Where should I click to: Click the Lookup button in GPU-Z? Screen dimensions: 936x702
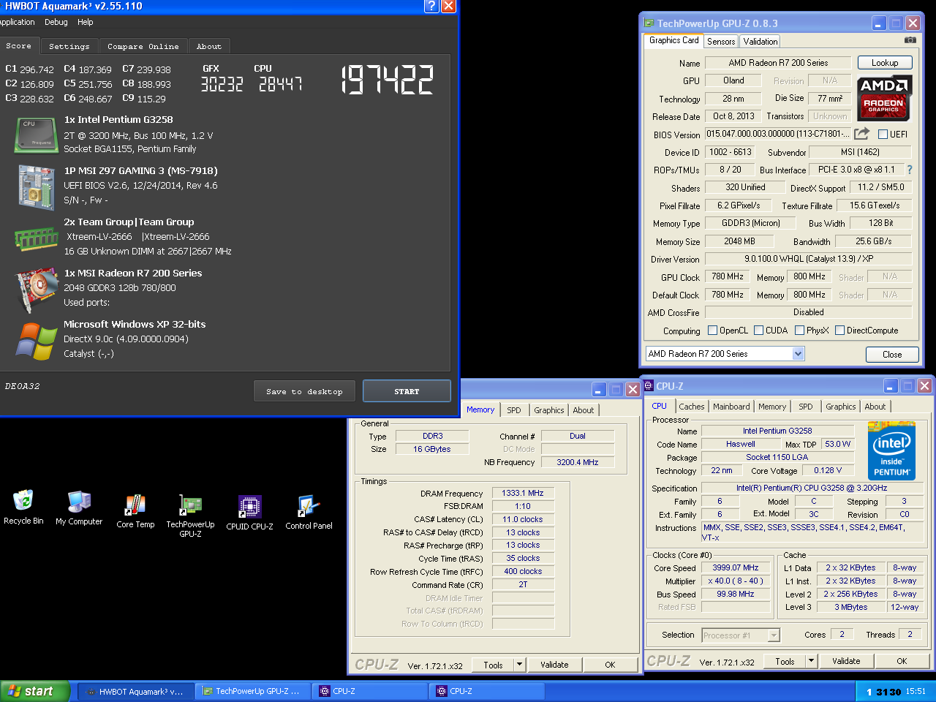[885, 63]
